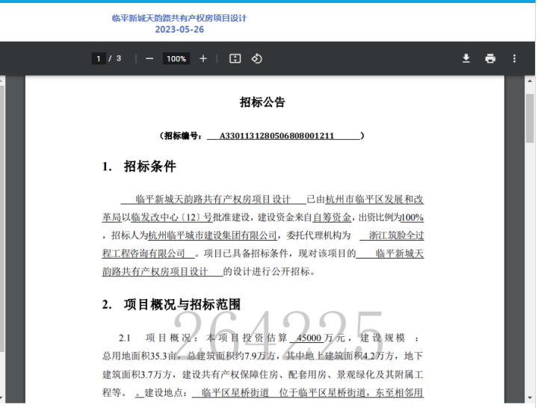This screenshot has height=408, width=538.
Task: Edit the current page number field
Action: tap(99, 59)
